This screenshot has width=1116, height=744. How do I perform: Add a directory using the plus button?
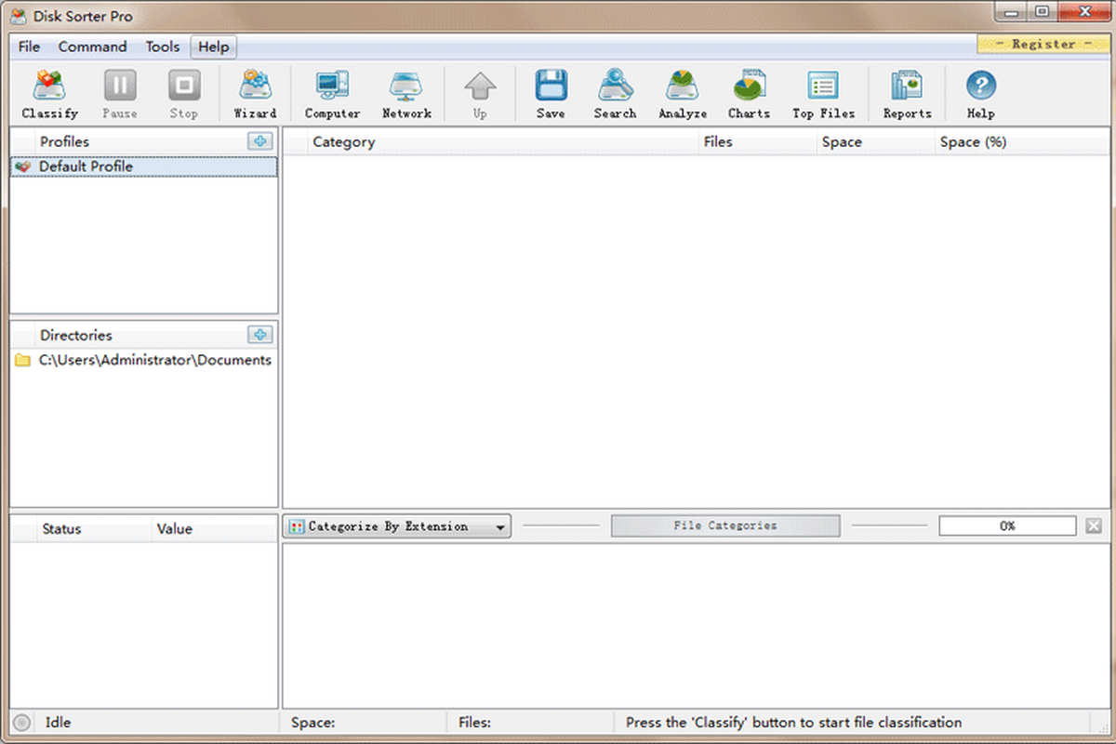coord(261,335)
